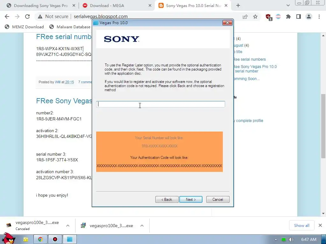Show hidden tray icons arrow

click(x=276, y=240)
